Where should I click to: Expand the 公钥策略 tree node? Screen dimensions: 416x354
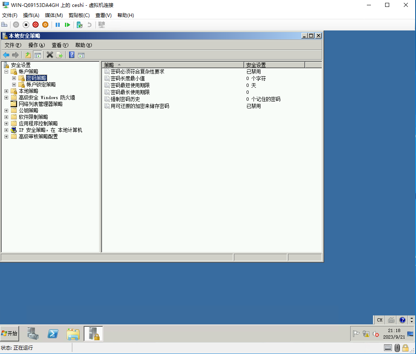point(6,110)
